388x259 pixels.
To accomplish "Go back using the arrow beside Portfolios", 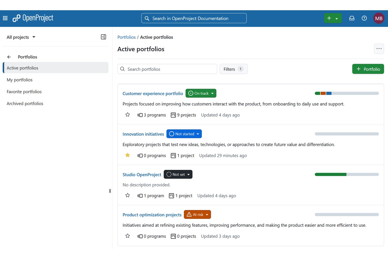I will [9, 57].
